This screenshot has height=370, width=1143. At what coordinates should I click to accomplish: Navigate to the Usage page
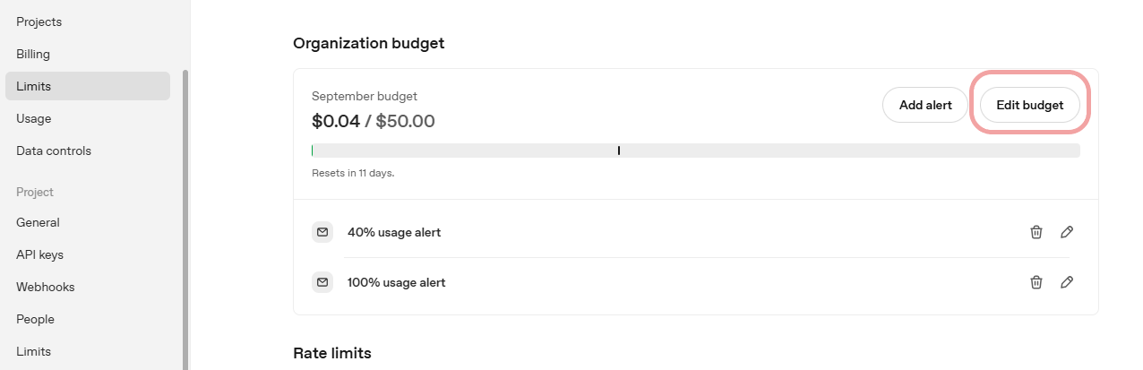[x=34, y=118]
